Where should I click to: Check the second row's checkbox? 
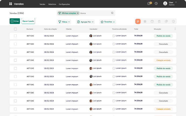15,44
